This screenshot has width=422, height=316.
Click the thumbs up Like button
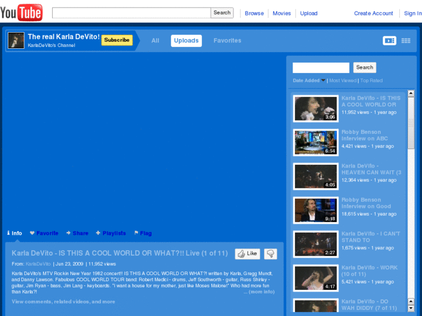point(247,253)
